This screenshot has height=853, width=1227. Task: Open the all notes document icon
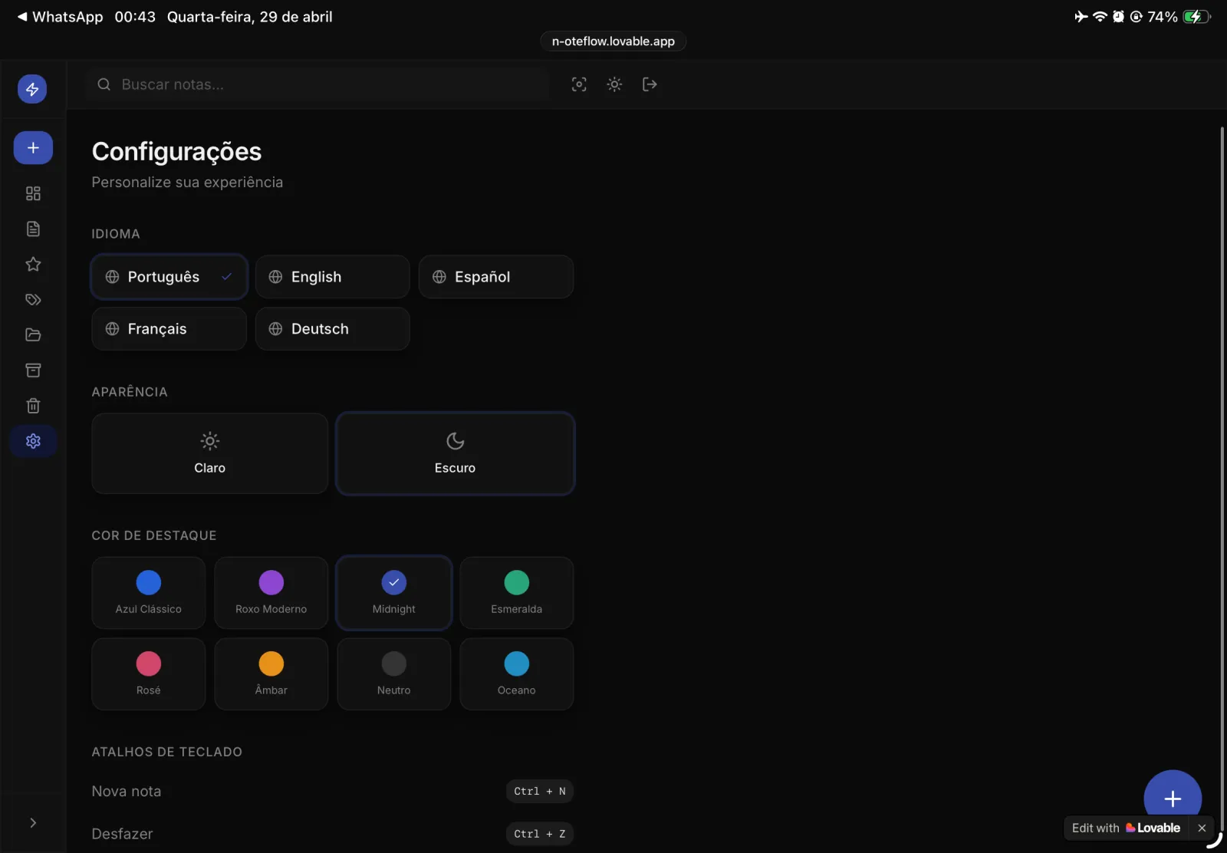tap(33, 229)
